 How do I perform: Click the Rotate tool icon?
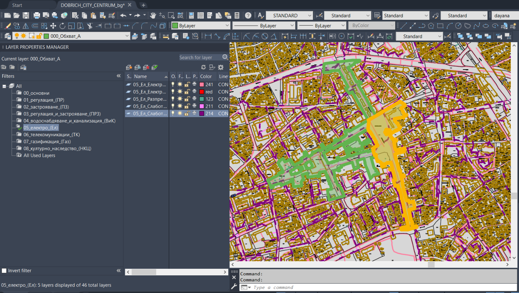[62, 26]
